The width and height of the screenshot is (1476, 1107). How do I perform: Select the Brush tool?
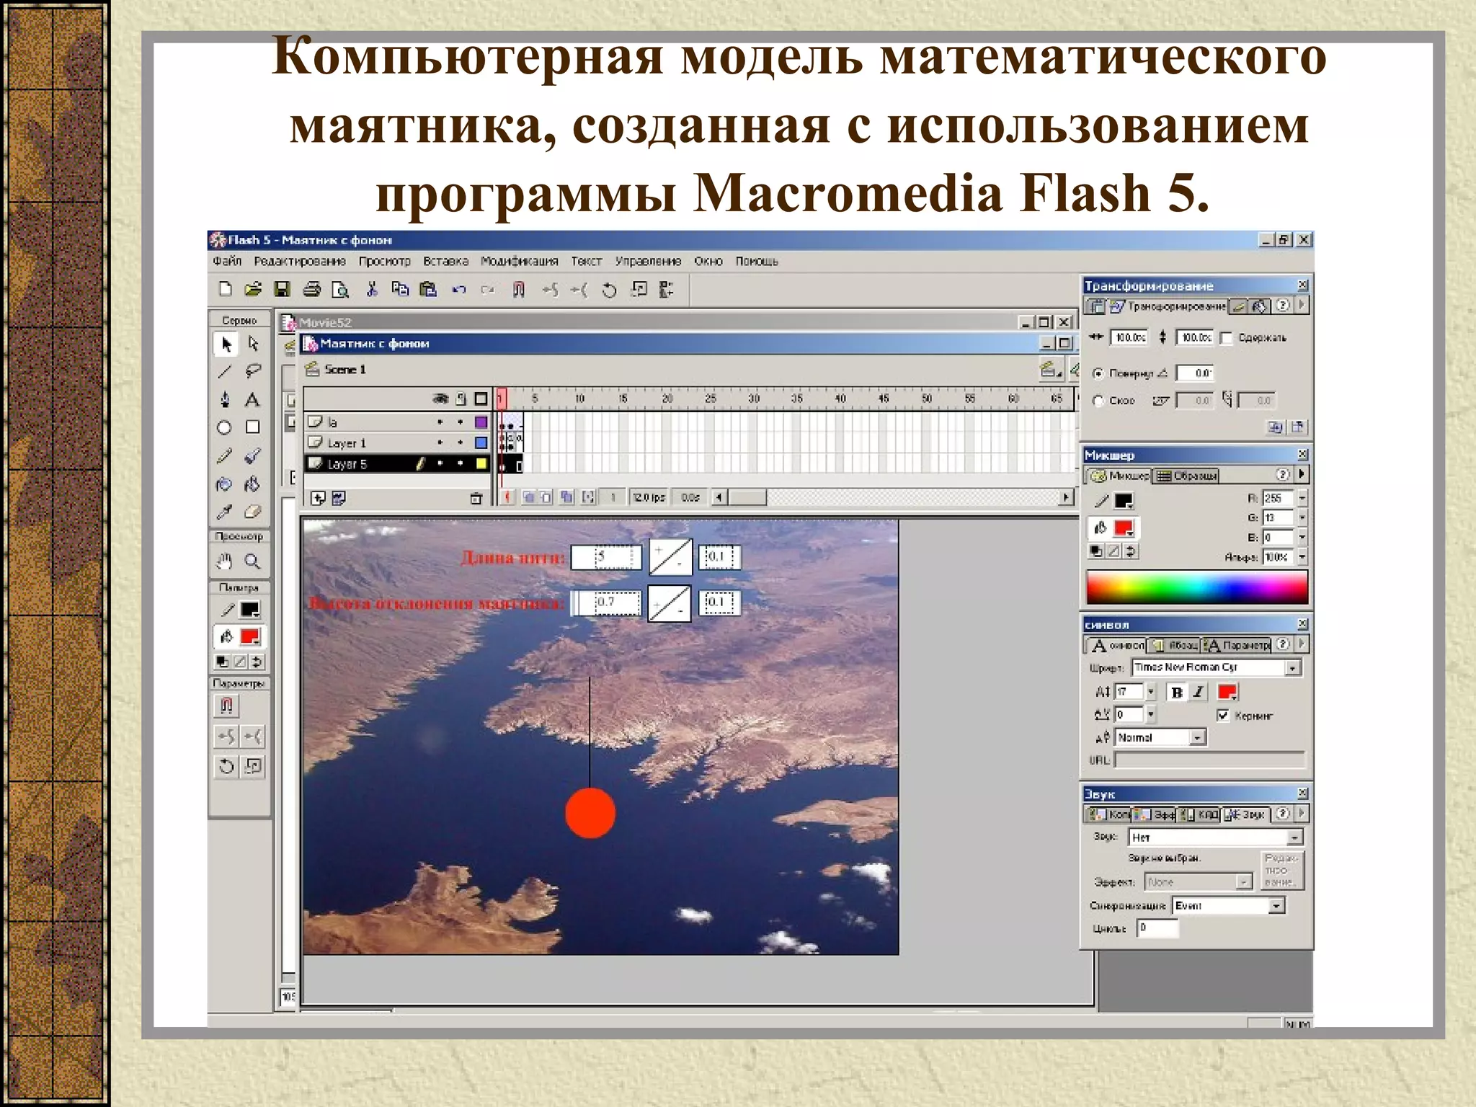[253, 456]
